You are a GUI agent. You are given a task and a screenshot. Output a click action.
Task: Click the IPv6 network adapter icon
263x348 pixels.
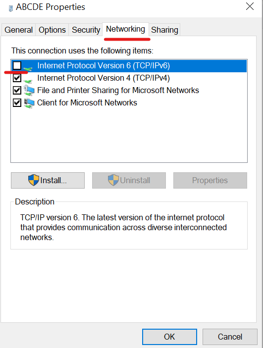[28, 68]
